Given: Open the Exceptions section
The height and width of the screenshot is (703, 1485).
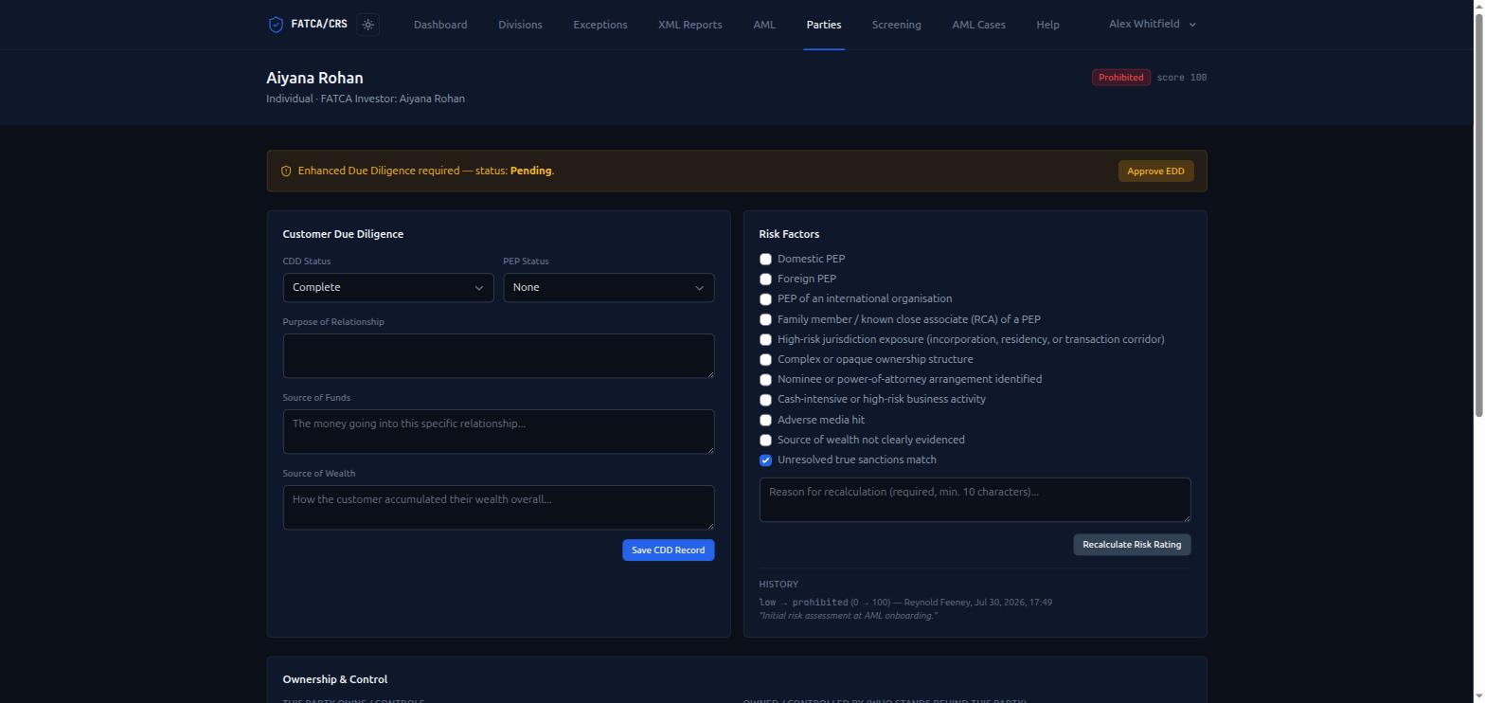Looking at the screenshot, I should tap(600, 25).
